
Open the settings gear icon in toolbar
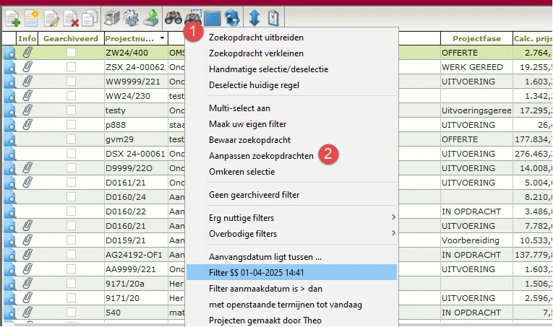(132, 17)
